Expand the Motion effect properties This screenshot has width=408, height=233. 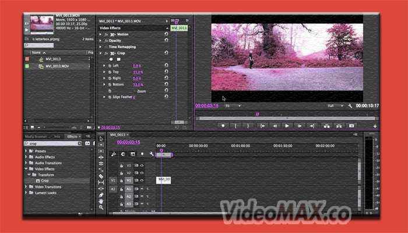coord(100,34)
